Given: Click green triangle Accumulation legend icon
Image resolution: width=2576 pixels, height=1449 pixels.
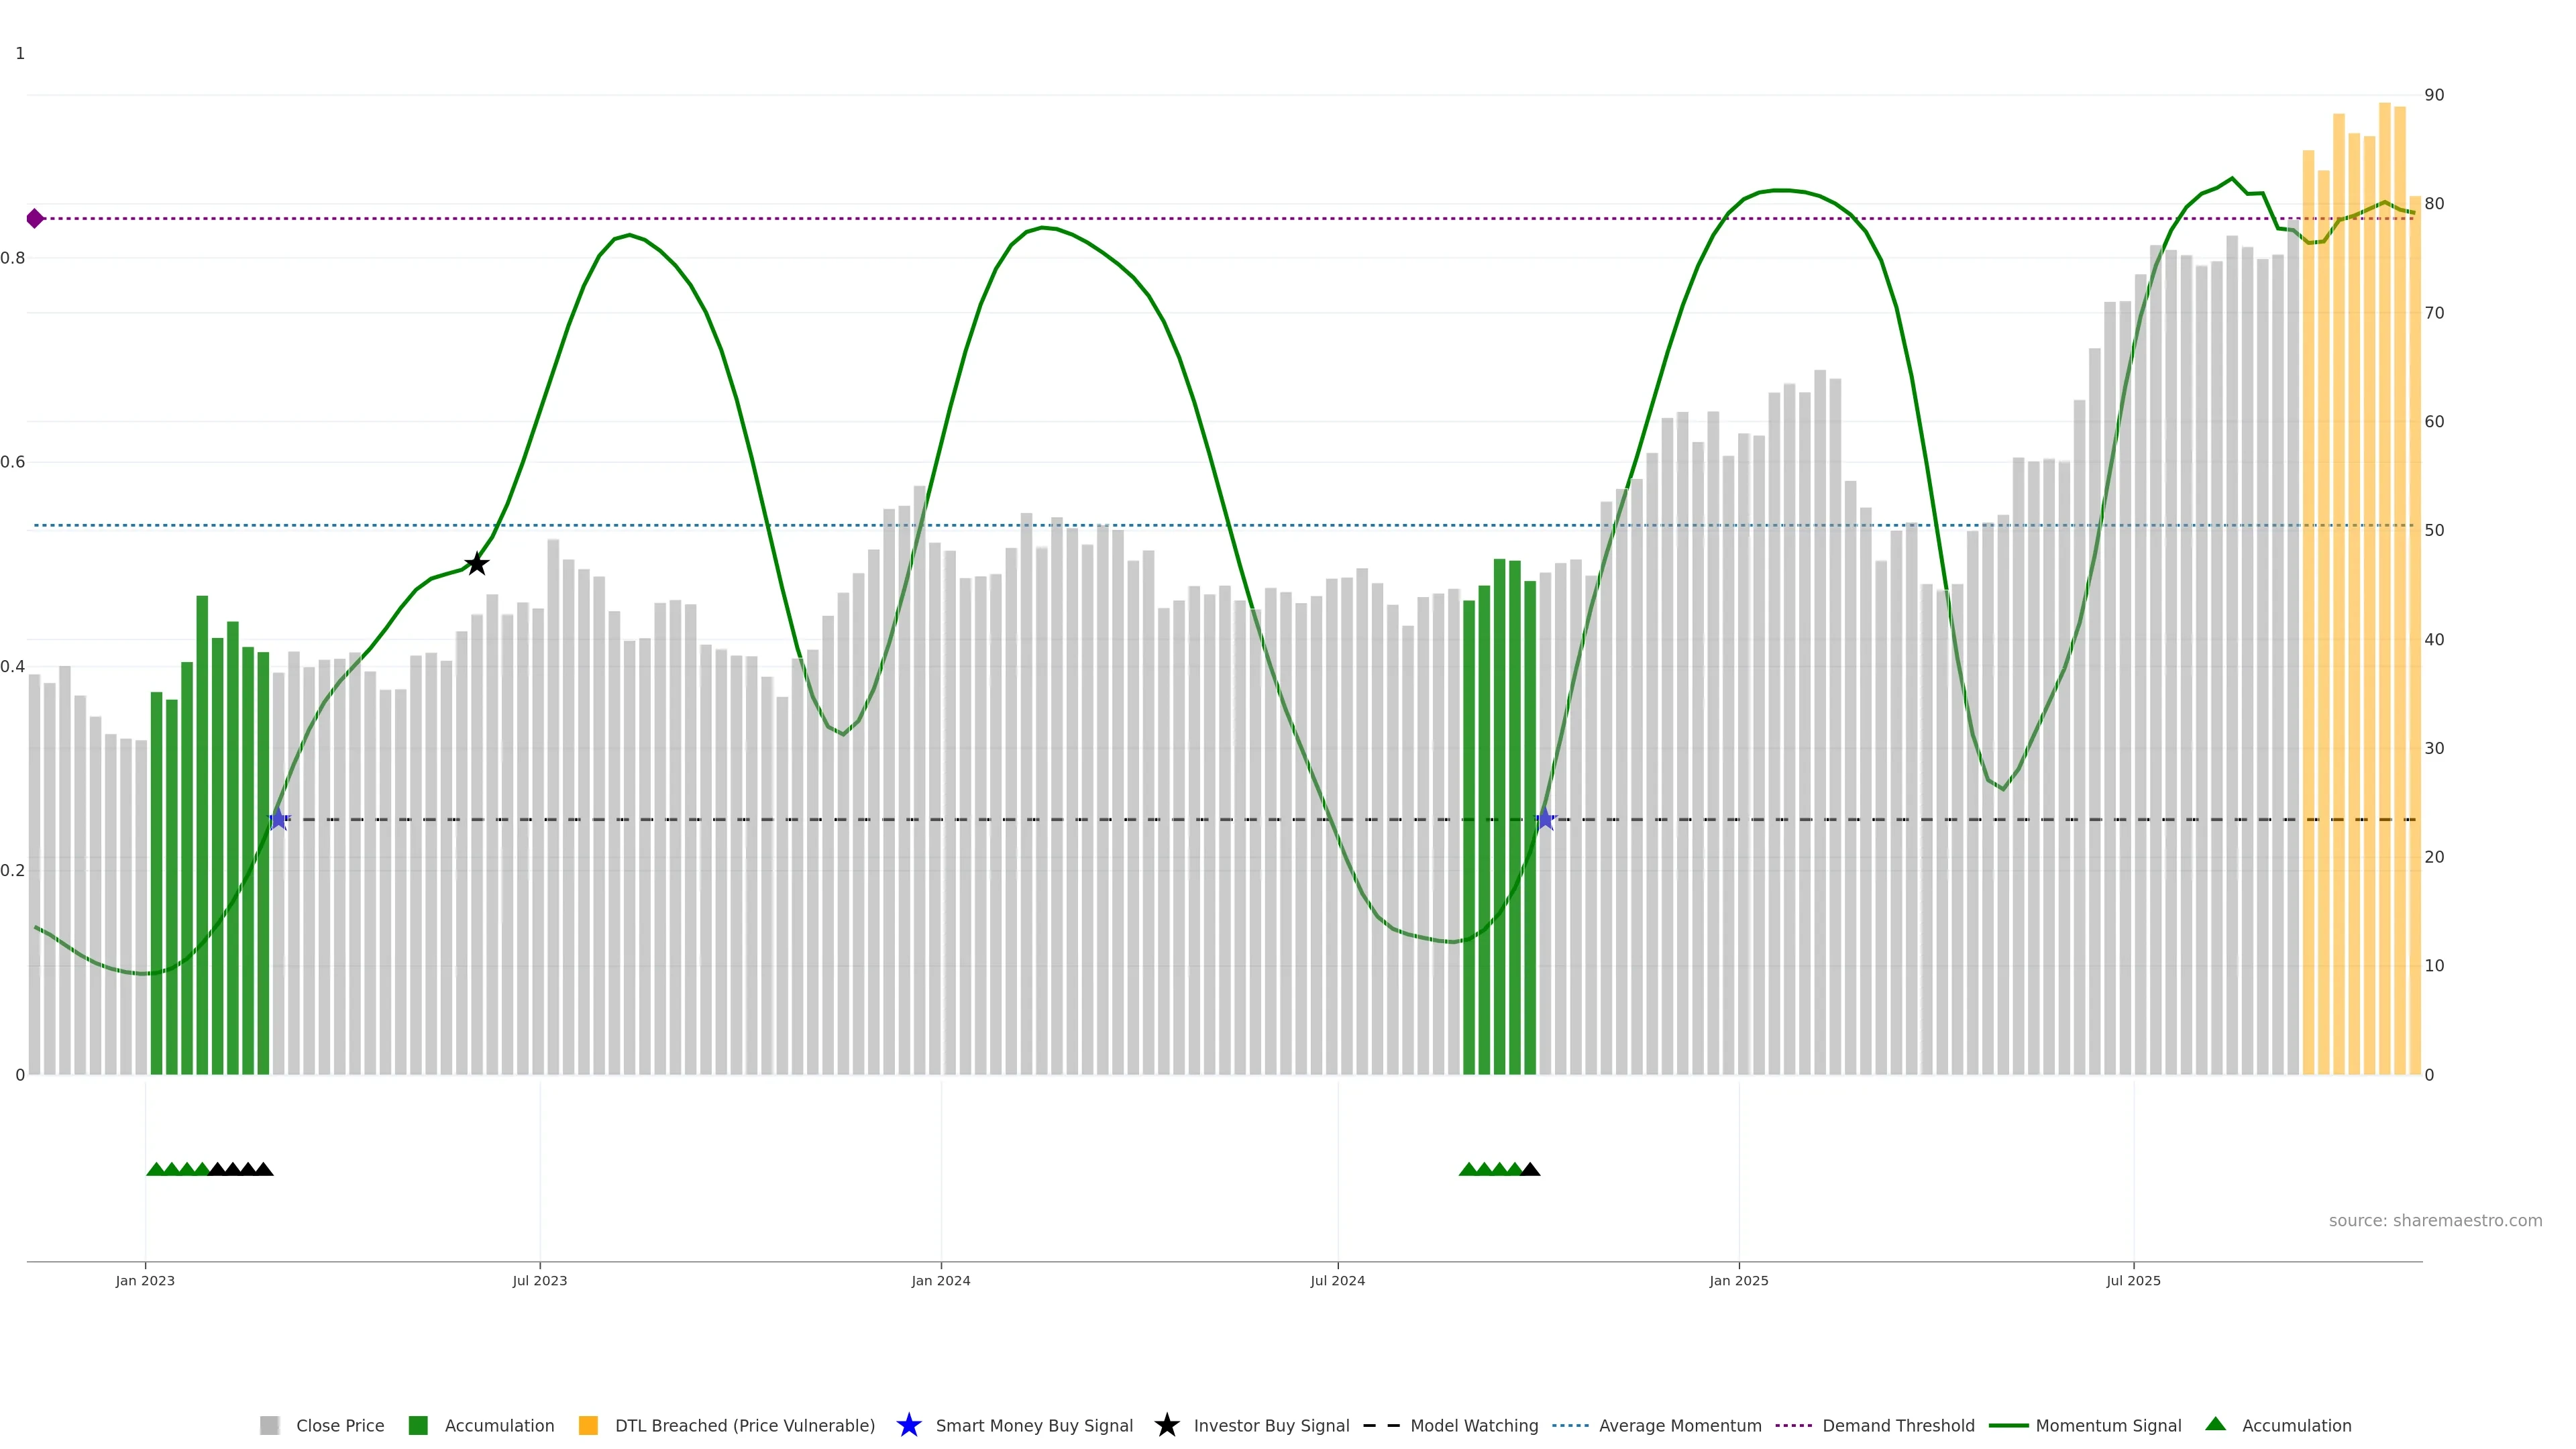Looking at the screenshot, I should [2215, 1424].
